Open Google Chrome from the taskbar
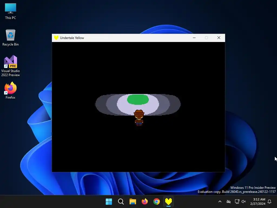Viewport: 277px width, 208px height. point(157,201)
